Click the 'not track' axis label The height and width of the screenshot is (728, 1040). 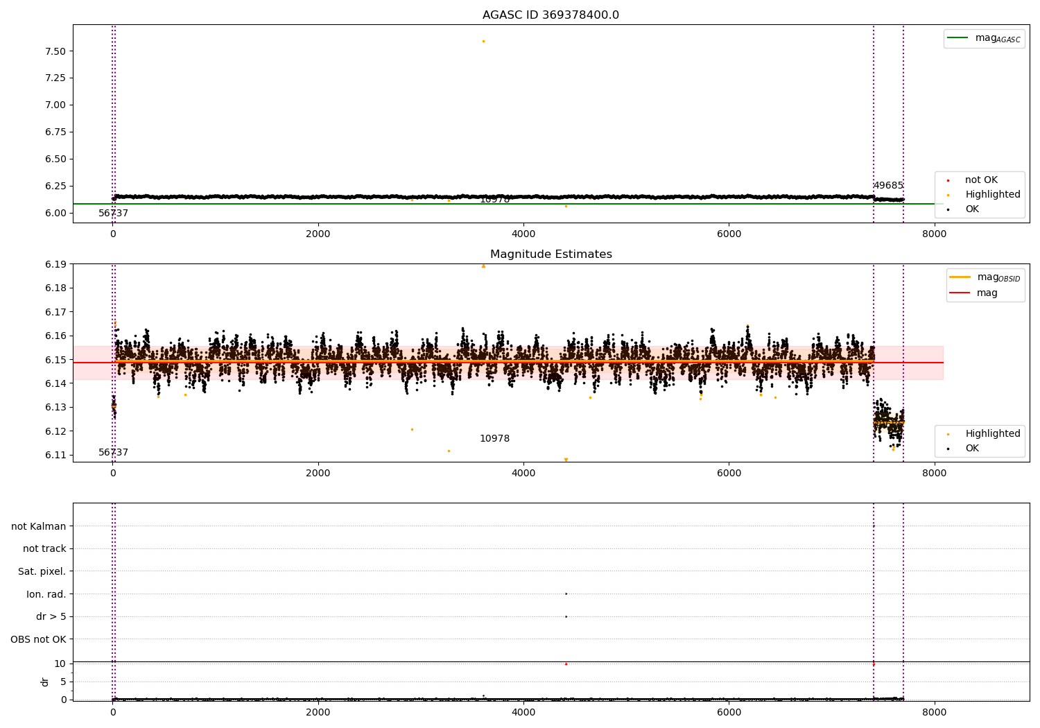click(x=44, y=549)
